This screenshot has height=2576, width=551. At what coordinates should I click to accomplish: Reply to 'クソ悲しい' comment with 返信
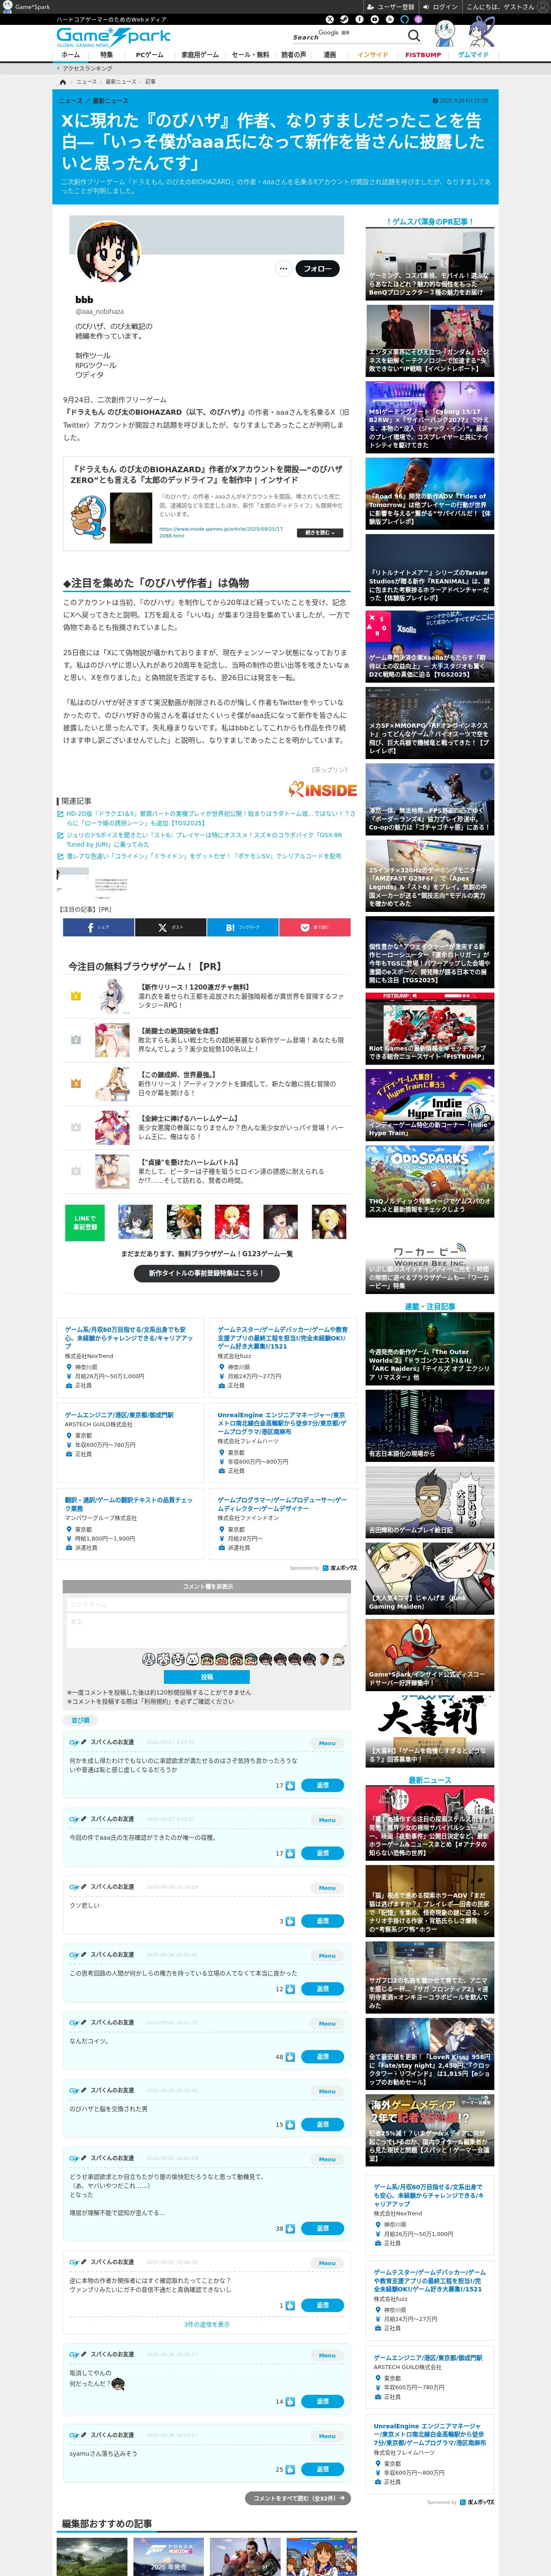(x=323, y=1921)
